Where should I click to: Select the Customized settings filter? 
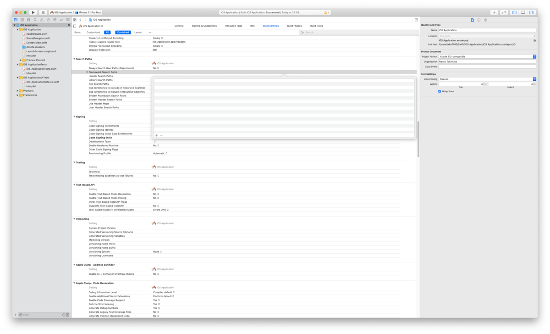coord(93,33)
